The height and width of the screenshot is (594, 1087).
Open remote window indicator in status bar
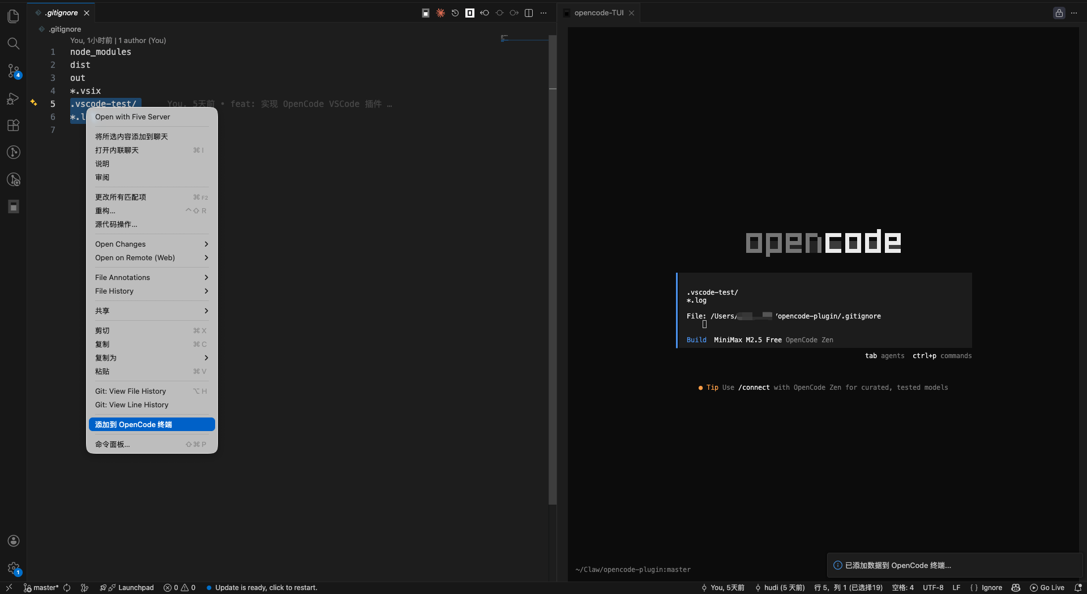(9, 588)
